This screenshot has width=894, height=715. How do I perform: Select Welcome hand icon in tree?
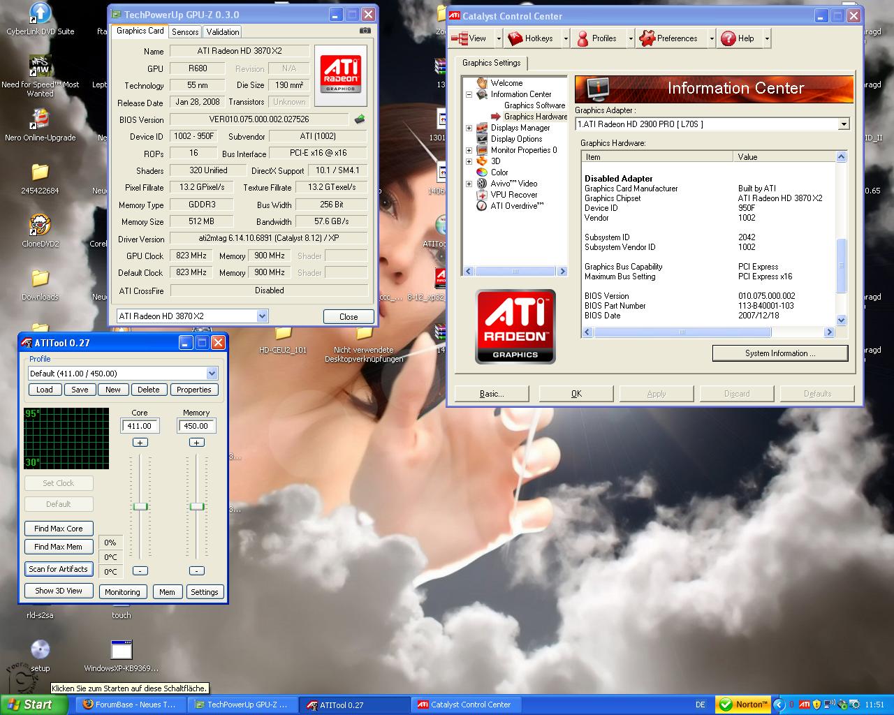click(x=482, y=83)
